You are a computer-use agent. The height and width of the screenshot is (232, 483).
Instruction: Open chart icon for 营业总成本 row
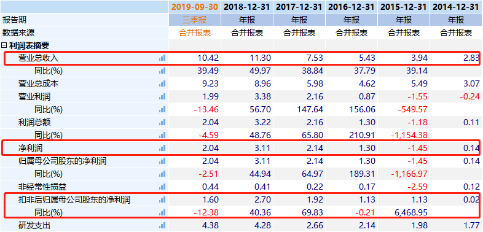[x=162, y=83]
